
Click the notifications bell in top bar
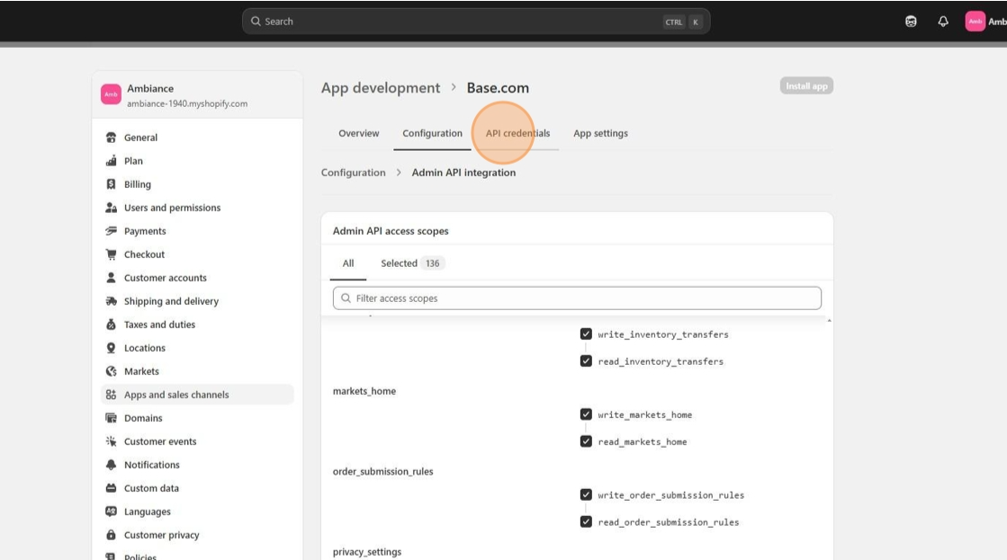pyautogui.click(x=943, y=22)
